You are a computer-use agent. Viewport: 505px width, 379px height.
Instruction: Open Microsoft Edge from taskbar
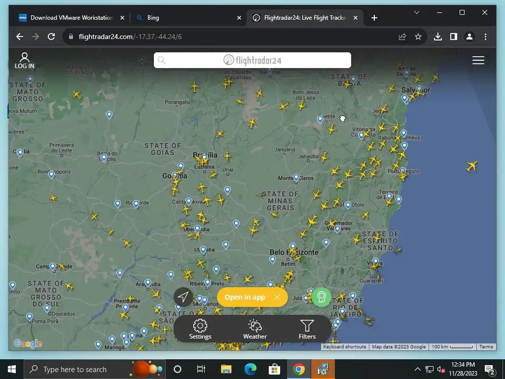click(x=250, y=369)
